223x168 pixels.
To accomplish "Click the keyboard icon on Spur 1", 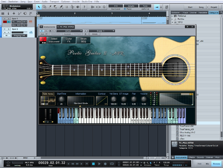I will (30, 22).
